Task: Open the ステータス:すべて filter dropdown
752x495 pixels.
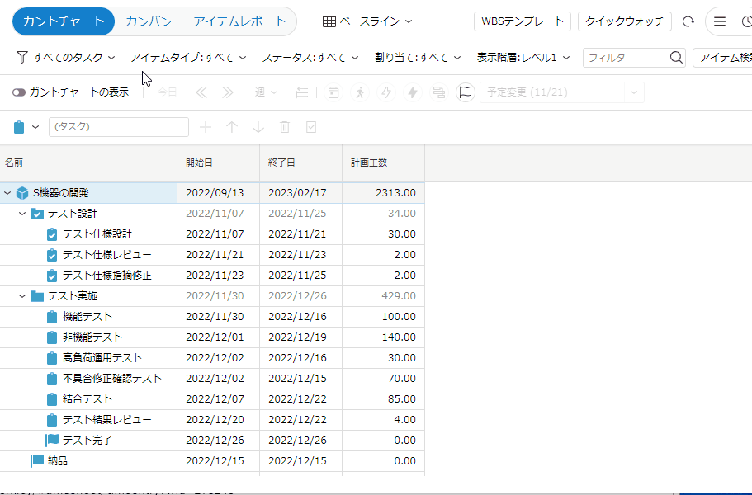Action: (310, 58)
